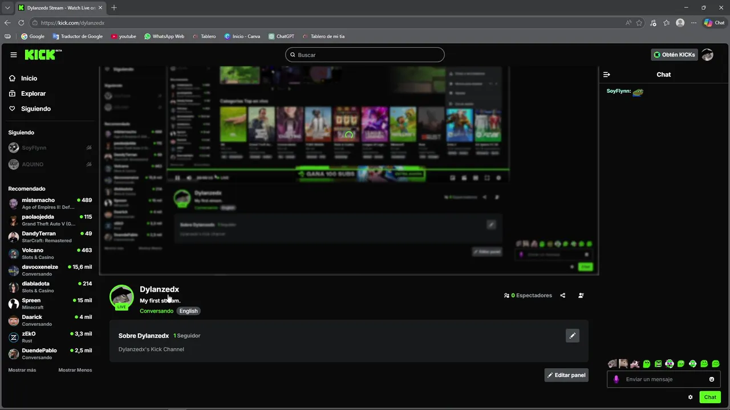Refresh the browser page
Screen dimensions: 730x410
21,23
